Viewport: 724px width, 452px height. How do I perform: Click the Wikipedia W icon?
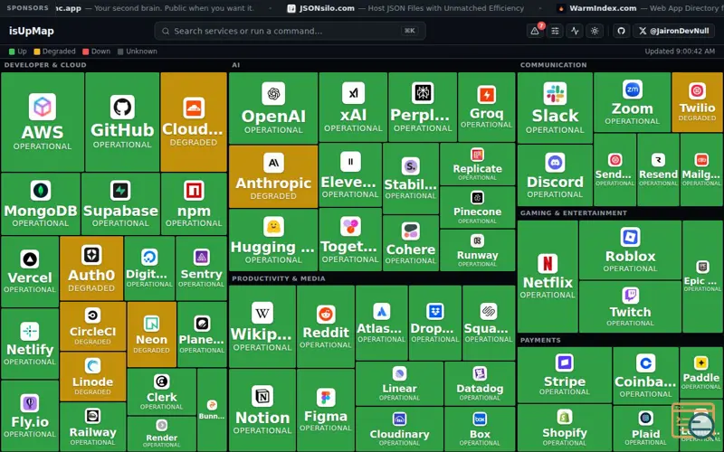coord(262,313)
